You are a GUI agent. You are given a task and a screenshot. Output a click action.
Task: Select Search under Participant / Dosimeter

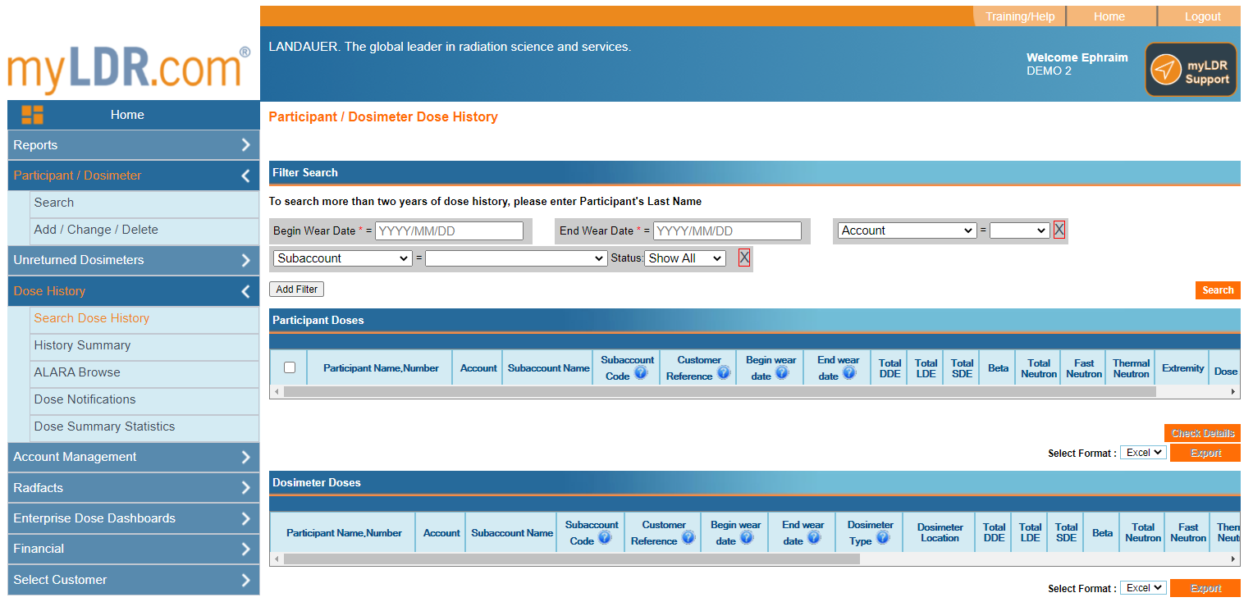tap(144, 203)
